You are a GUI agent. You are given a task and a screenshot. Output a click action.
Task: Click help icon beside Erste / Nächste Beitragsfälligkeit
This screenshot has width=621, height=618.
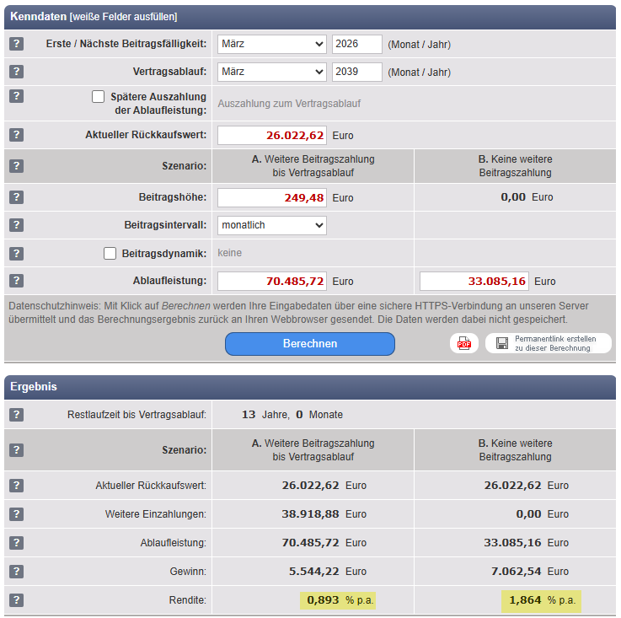click(x=17, y=45)
